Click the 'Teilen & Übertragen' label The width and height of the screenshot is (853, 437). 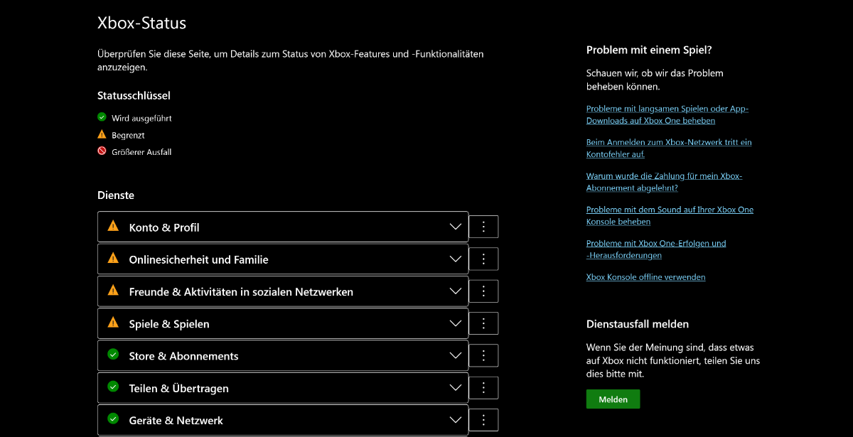[x=179, y=389]
